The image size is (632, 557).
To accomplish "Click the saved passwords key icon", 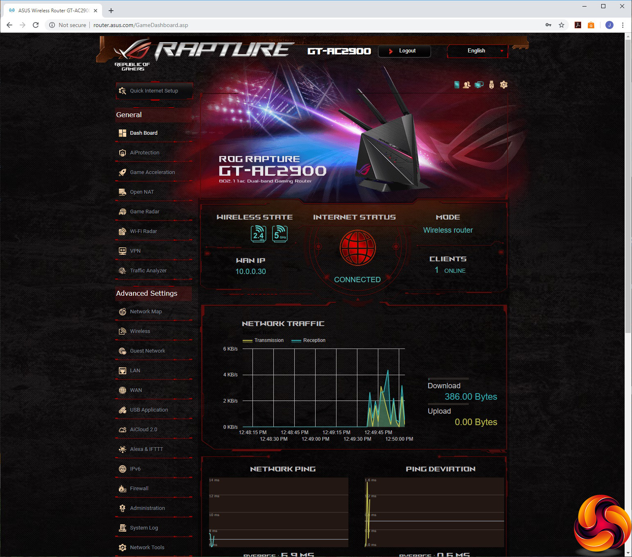I will click(548, 25).
